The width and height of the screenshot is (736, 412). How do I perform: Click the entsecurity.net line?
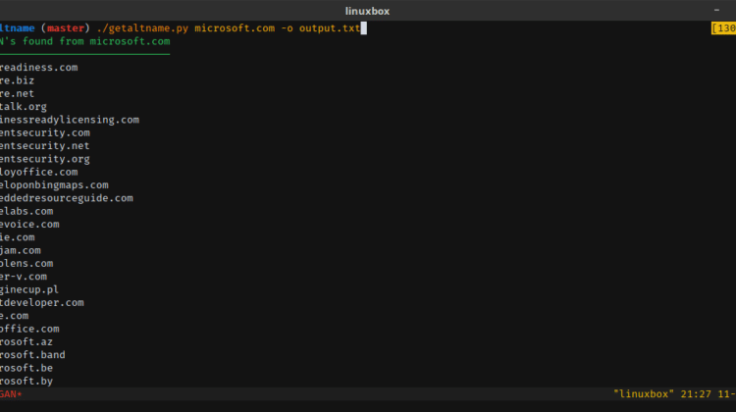(44, 146)
